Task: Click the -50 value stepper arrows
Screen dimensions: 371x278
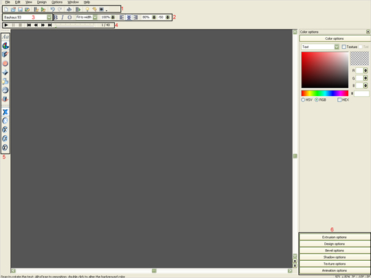Action: coord(168,17)
